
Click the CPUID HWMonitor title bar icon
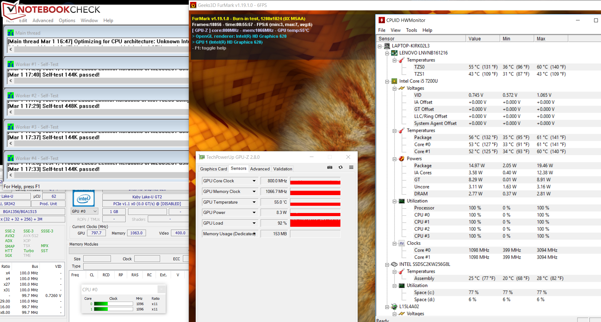pos(381,20)
